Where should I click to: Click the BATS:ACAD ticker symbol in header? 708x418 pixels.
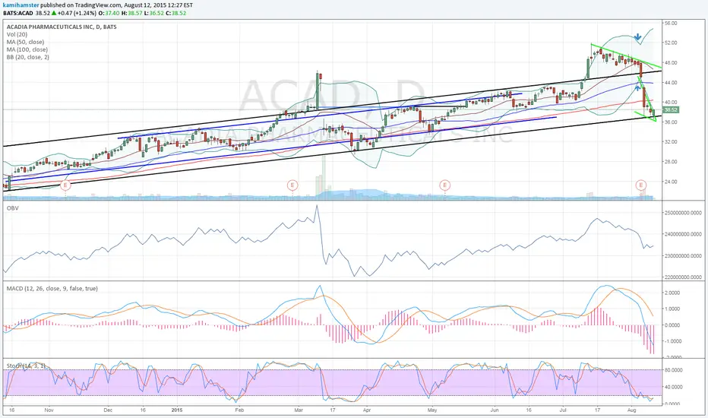[x=18, y=13]
